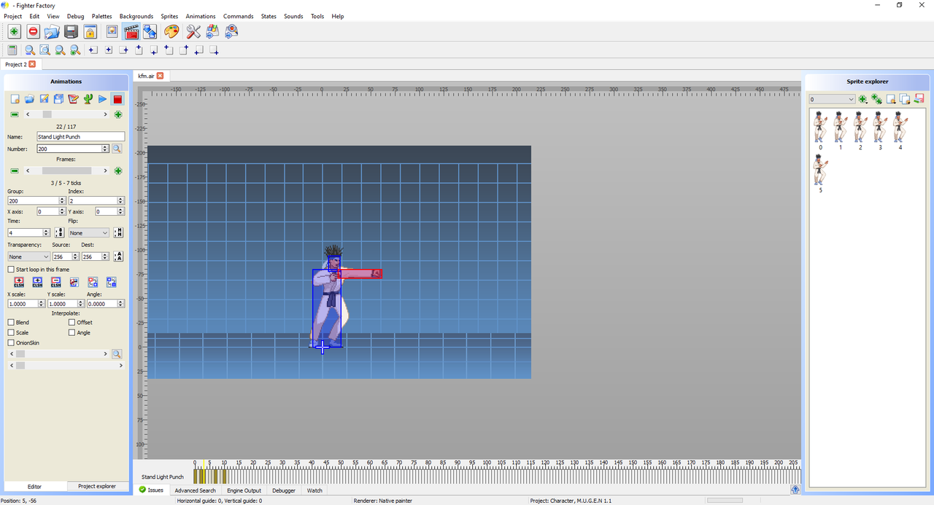Add blue CLSN collision box
Screen dimensions: 934x505
[x=37, y=282]
